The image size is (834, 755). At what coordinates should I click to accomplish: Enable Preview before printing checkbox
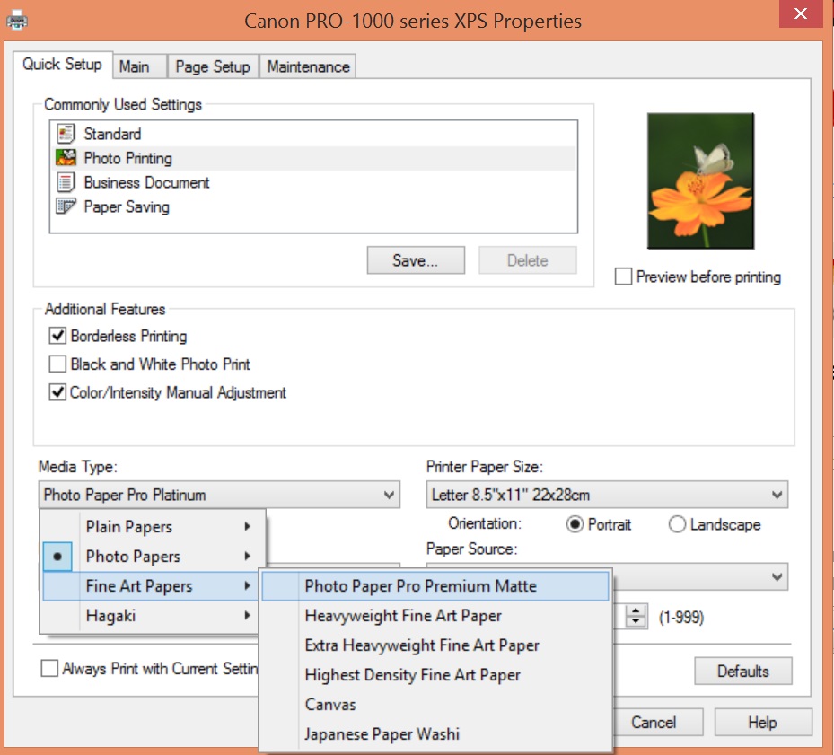point(623,277)
